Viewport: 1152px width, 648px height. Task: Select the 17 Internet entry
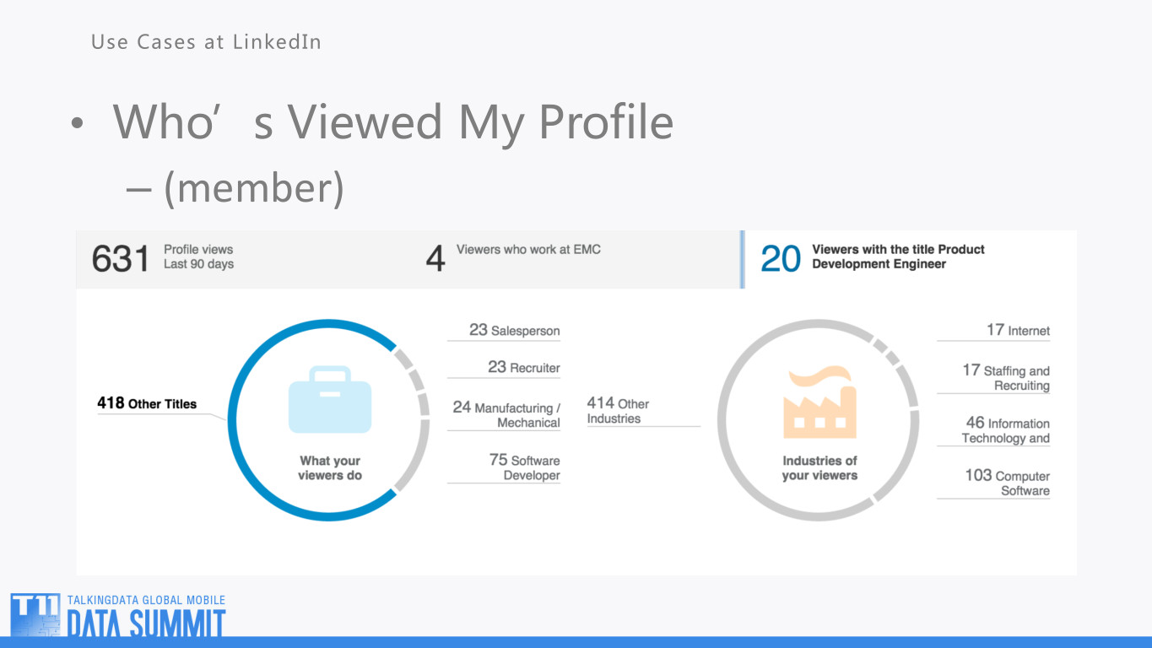tap(993, 331)
